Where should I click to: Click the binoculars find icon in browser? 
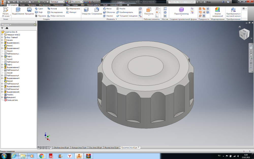coord(7,28)
